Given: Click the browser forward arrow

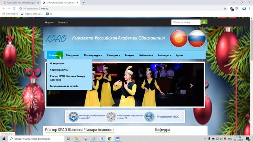Looking at the screenshot, I should [x=9, y=9].
